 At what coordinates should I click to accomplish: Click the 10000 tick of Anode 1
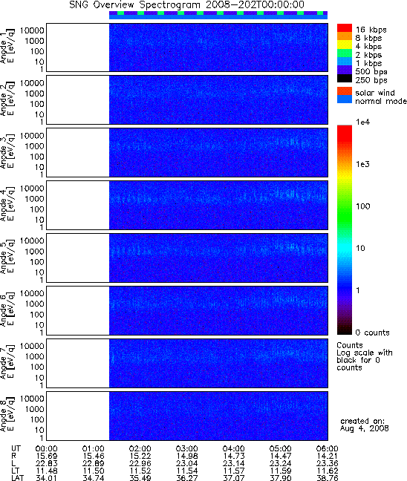tap(32, 30)
